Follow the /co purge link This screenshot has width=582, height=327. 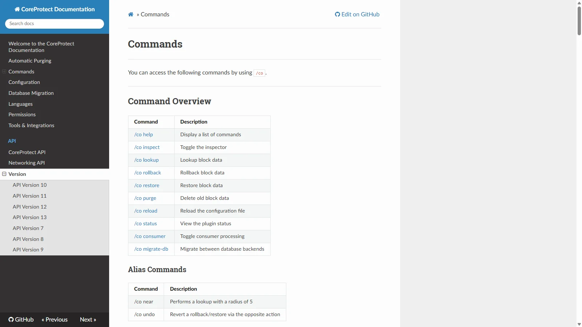[x=145, y=198]
